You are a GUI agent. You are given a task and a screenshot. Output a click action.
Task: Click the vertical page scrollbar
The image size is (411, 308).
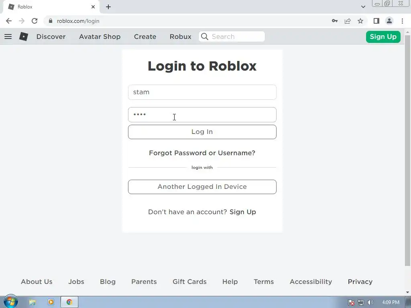coord(407,150)
